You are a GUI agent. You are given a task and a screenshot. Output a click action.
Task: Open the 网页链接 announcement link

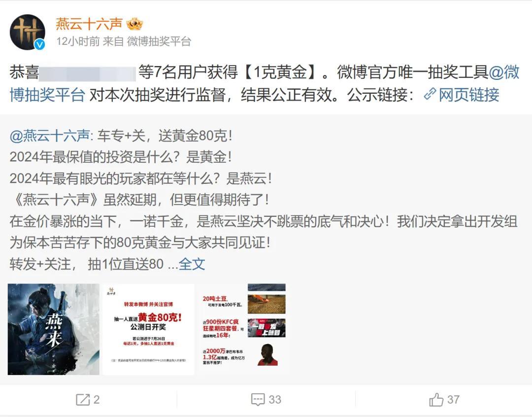[x=469, y=95]
